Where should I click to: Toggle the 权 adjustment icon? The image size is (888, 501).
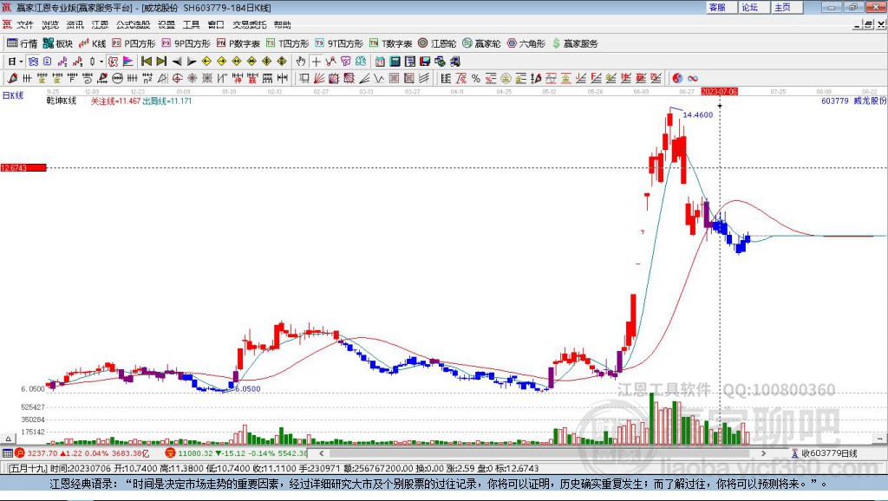click(x=113, y=62)
